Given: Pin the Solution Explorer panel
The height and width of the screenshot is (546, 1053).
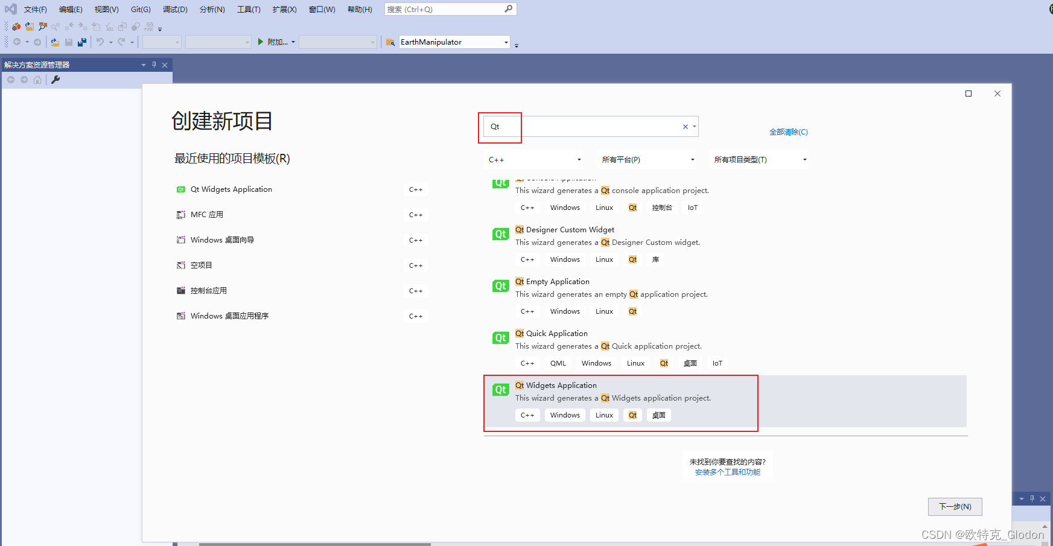Looking at the screenshot, I should (x=154, y=65).
